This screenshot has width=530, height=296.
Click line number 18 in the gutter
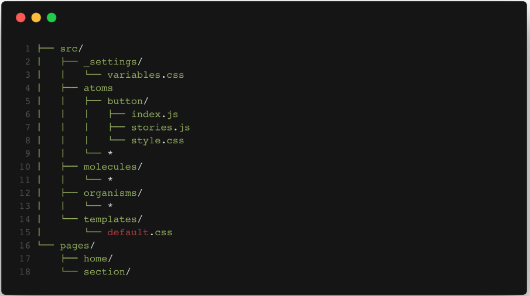(25, 271)
